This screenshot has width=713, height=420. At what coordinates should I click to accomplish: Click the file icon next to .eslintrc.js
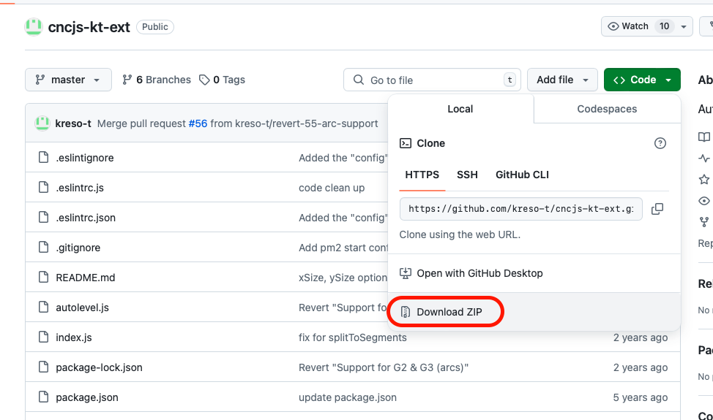click(x=43, y=187)
